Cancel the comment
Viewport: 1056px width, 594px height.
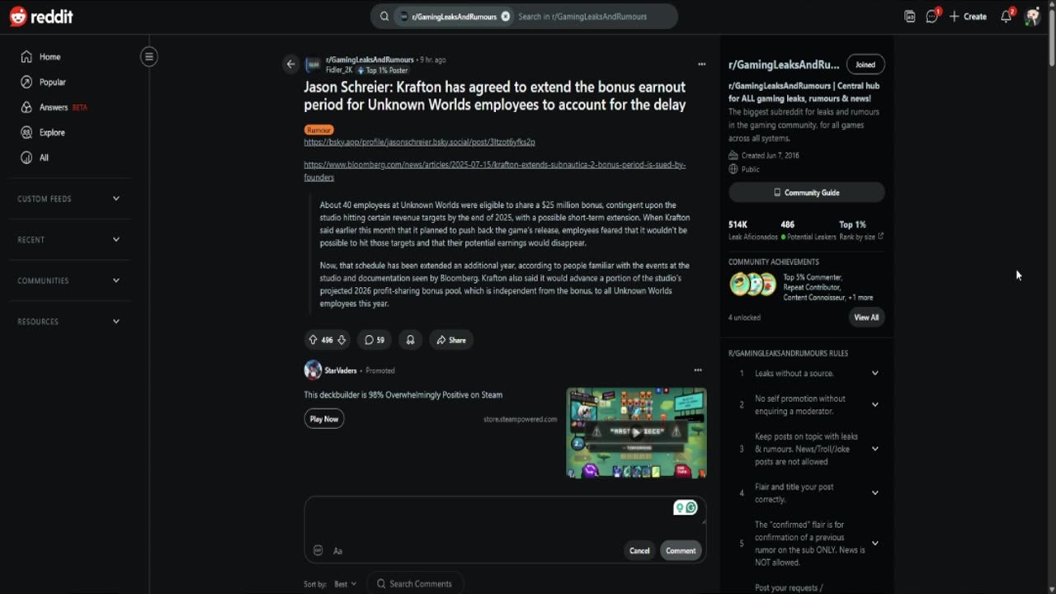click(639, 550)
